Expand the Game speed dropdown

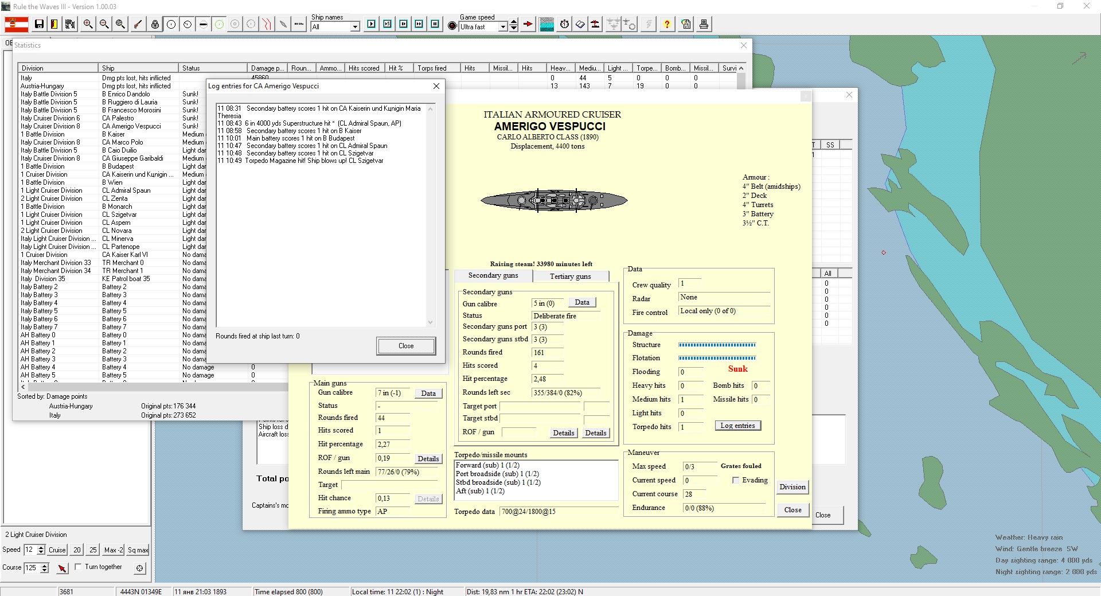coord(503,27)
